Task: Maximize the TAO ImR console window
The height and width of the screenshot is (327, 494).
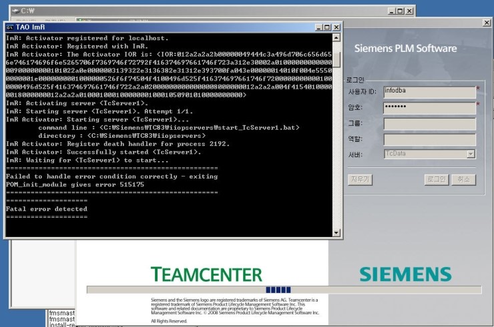Action: (327, 27)
